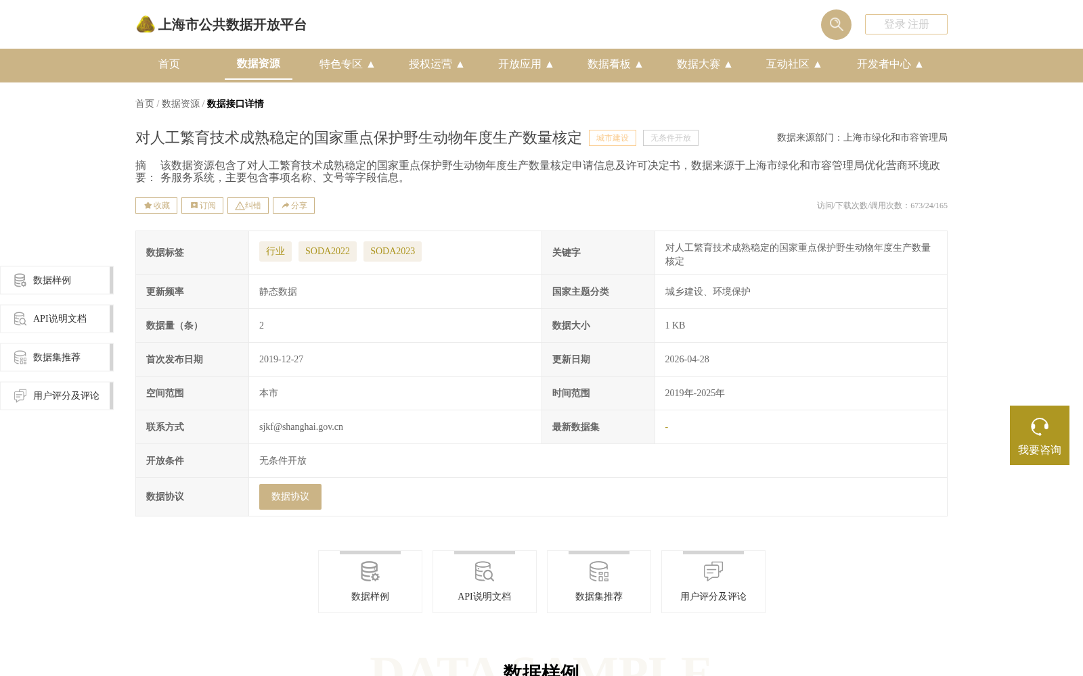Screen dimensions: 1083x676
Task: Click the Shanghai Open Data Platform logo icon
Action: (x=146, y=24)
